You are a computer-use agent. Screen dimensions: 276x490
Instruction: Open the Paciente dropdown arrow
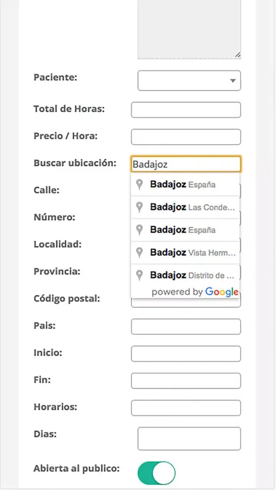pos(232,81)
